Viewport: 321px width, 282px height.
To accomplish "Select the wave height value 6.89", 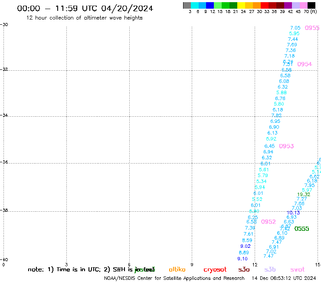I will click(279, 238).
